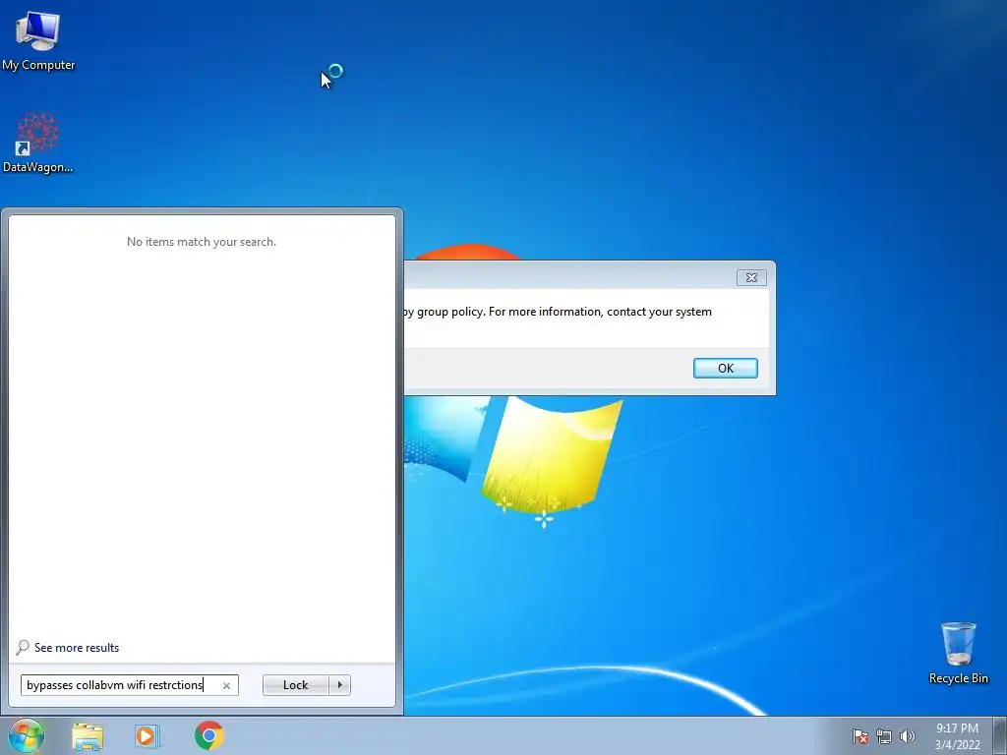Click See more results link
Image resolution: width=1007 pixels, height=755 pixels.
pos(68,647)
